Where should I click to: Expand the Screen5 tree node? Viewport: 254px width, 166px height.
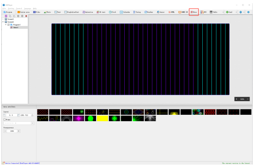3,19
